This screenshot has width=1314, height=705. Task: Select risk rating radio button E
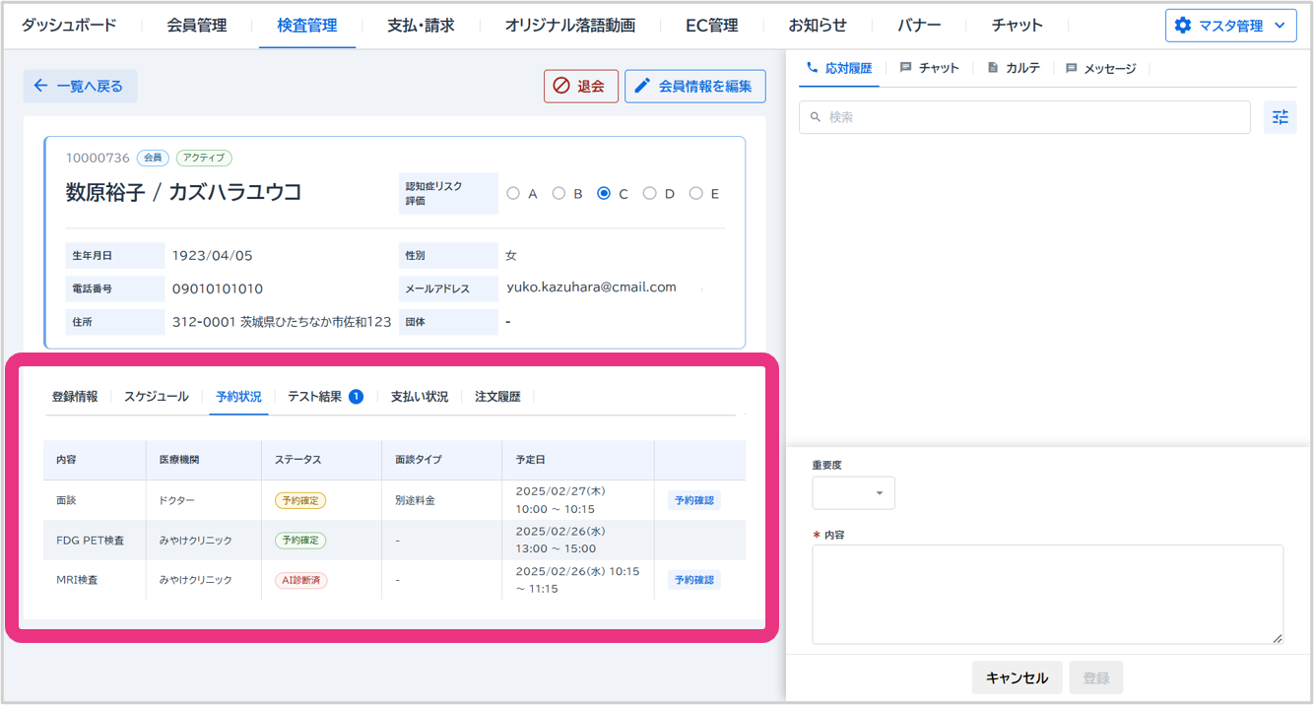(695, 194)
